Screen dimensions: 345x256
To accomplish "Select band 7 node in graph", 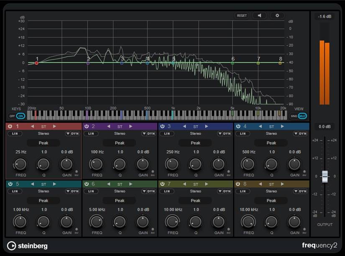I will pos(258,63).
